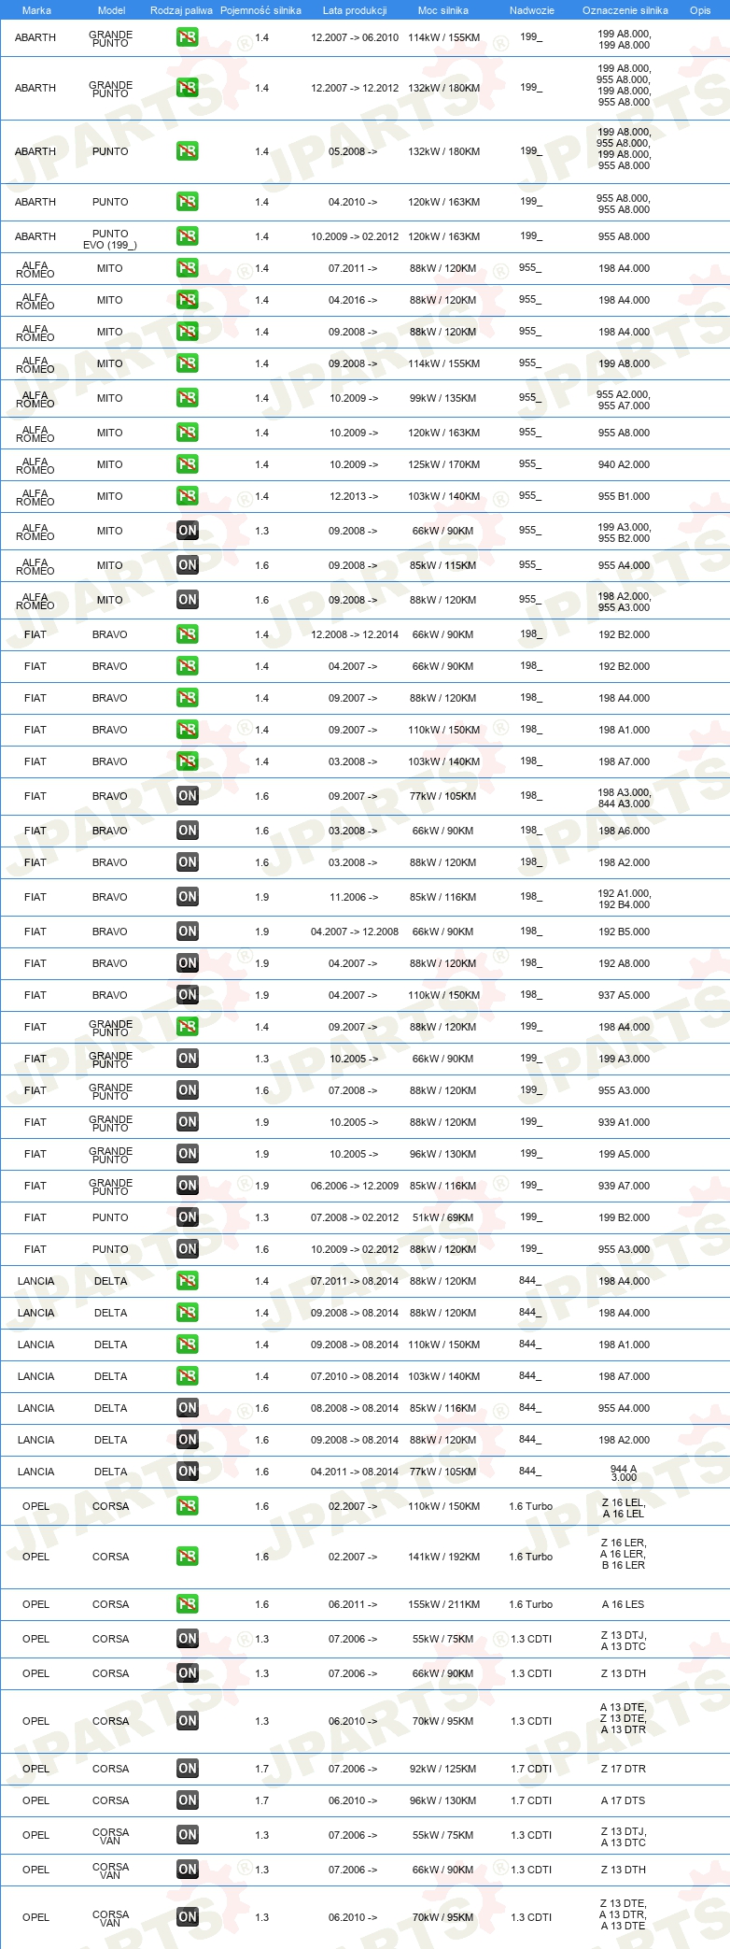Click the 04.2007 -> 12.2008 production years cell
Screen dimensions: 730x1949
355,932
